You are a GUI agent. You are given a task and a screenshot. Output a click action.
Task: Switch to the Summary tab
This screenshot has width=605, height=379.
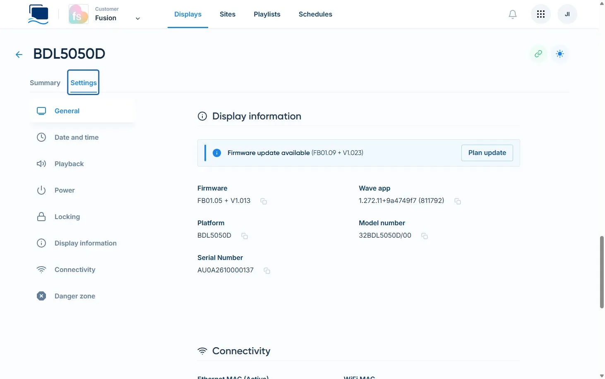click(45, 83)
